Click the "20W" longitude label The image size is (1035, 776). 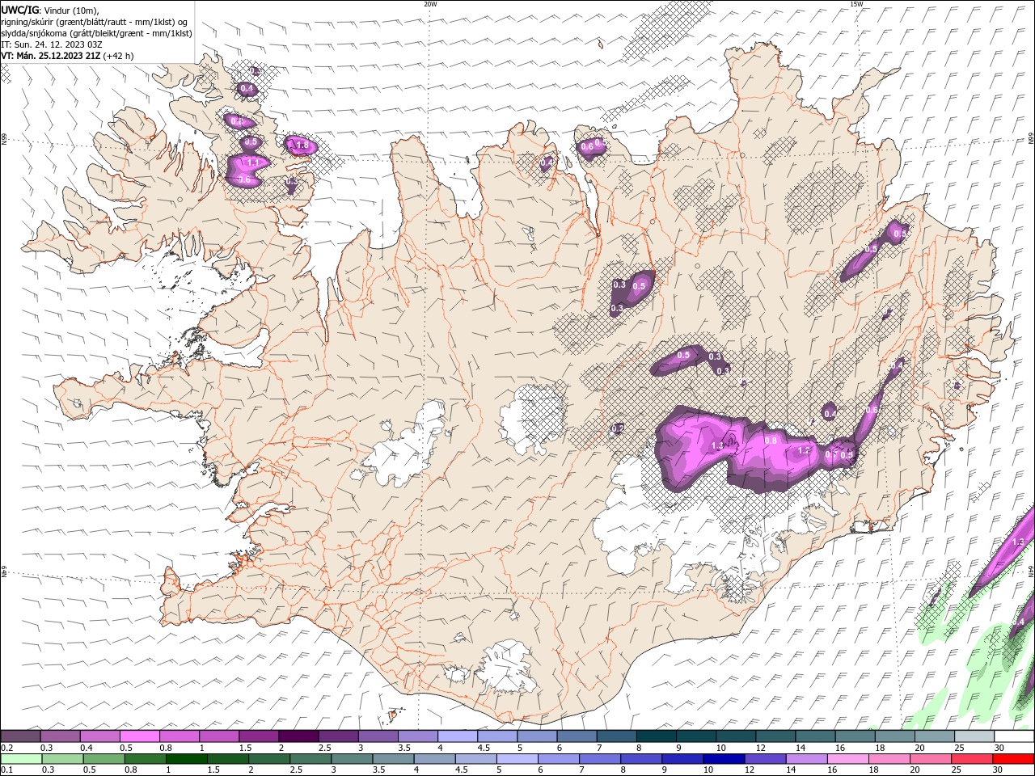pos(430,4)
